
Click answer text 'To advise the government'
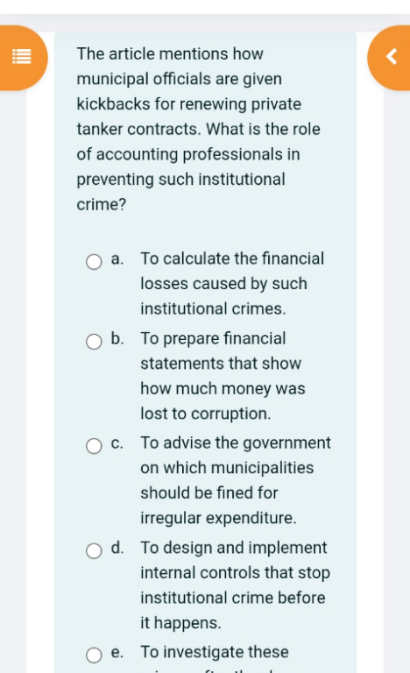236,480
